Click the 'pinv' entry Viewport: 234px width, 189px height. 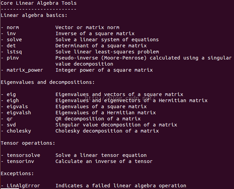(13, 58)
